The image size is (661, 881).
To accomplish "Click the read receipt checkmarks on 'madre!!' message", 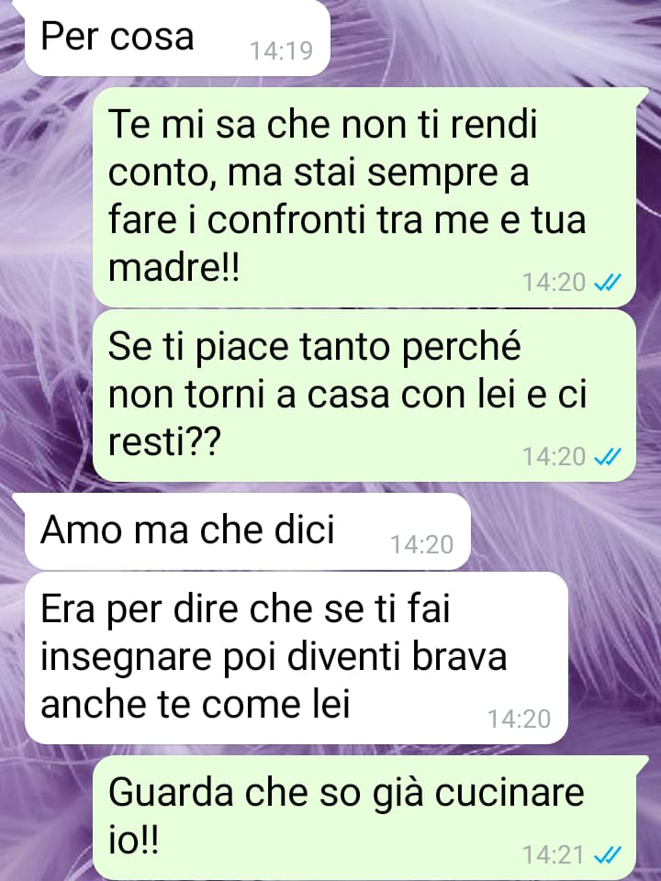I will (x=608, y=283).
